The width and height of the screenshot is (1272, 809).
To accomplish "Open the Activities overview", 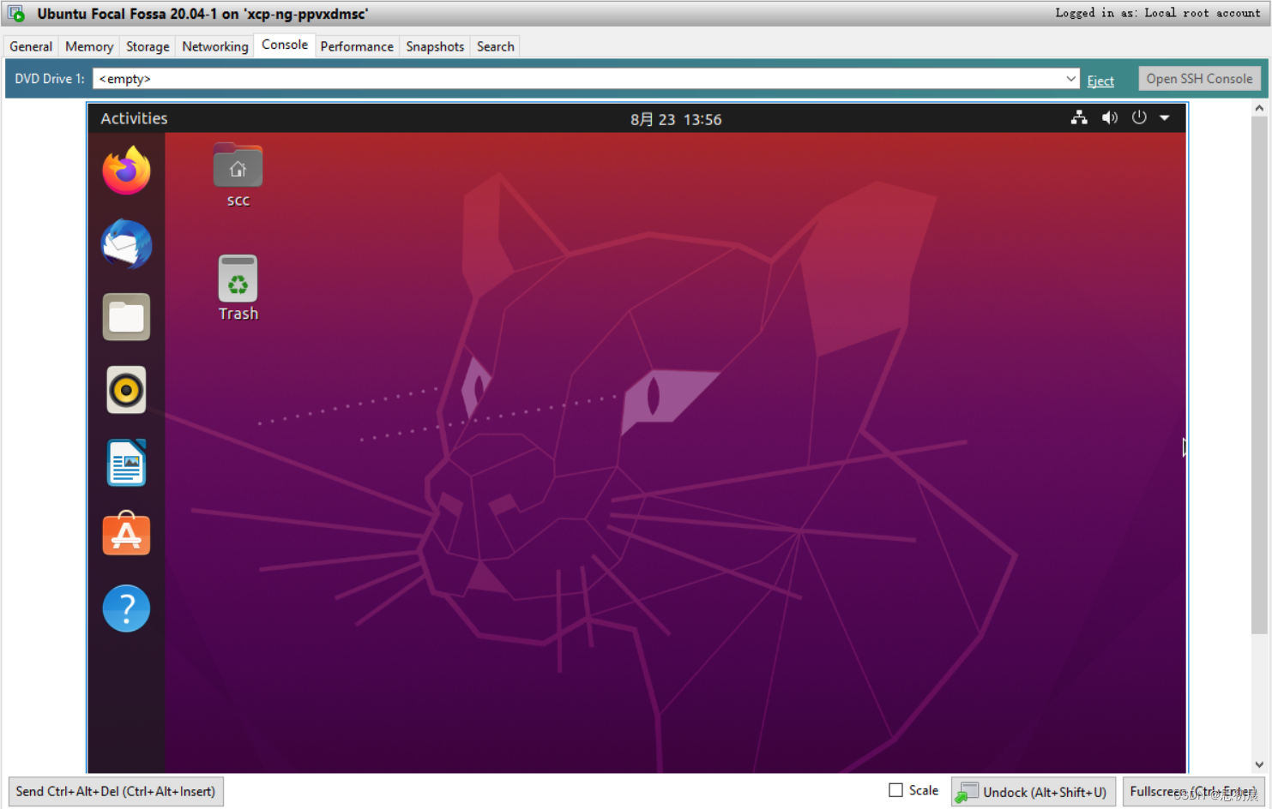I will (134, 118).
